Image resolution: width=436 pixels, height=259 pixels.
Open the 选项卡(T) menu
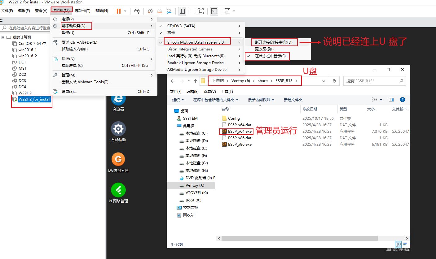coord(82,11)
